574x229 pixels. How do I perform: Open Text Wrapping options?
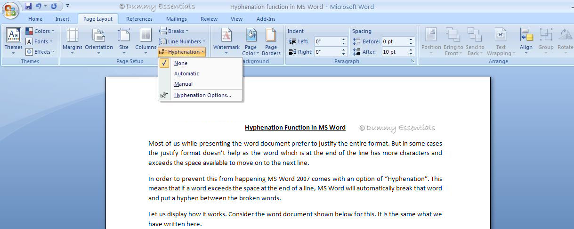[x=501, y=41]
